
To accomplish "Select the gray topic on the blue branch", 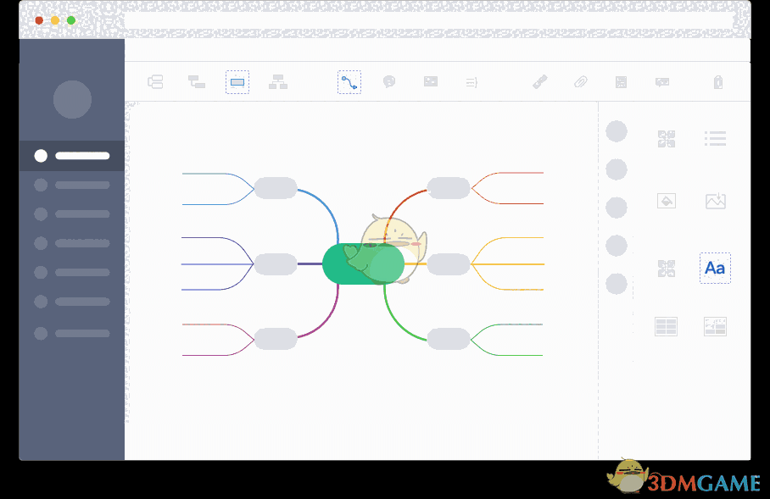I will coord(276,188).
